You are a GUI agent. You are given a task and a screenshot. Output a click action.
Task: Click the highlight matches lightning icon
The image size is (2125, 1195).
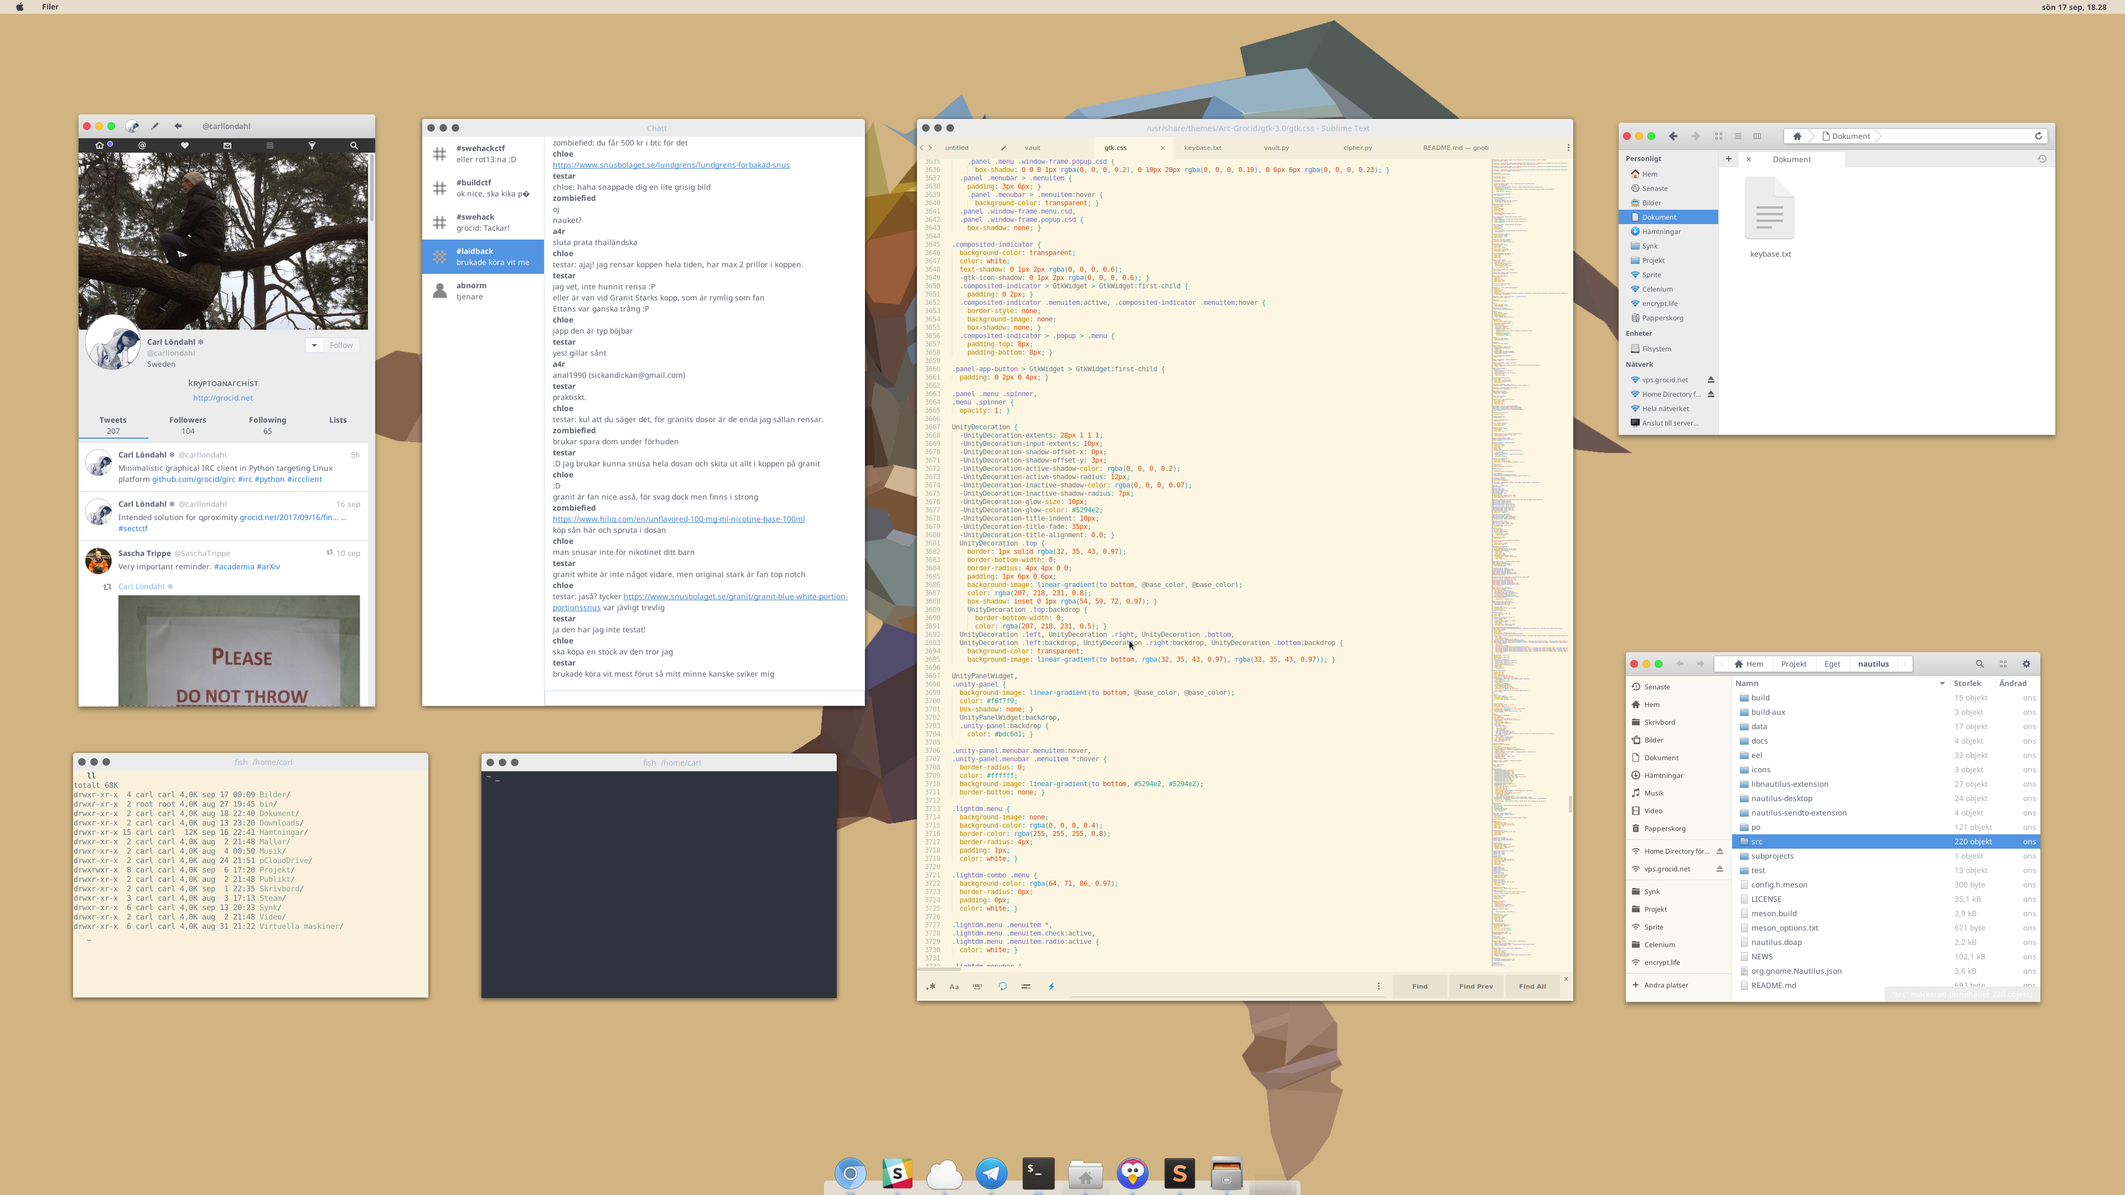point(1051,986)
